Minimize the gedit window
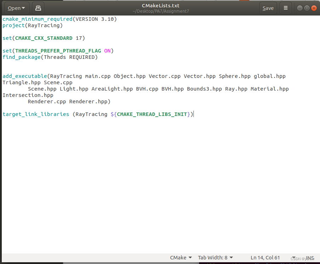Image resolution: width=320 pixels, height=264 pixels. click(x=299, y=8)
